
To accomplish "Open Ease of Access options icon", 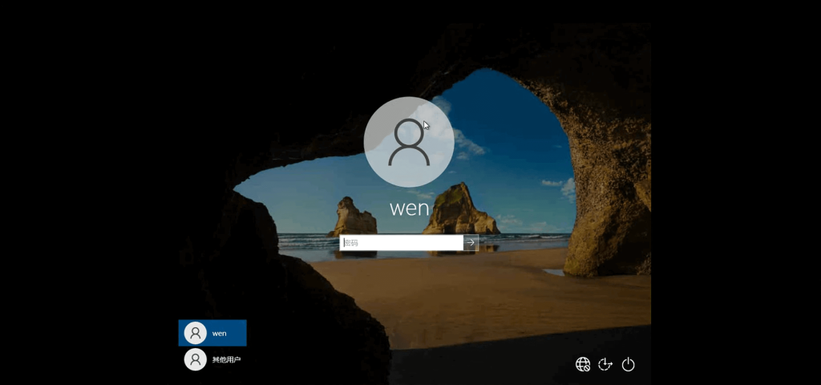I will [605, 364].
